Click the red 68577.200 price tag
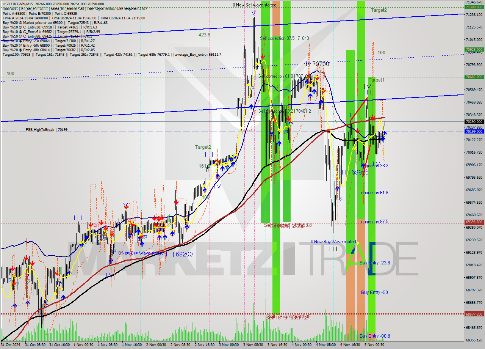 [x=474, y=314]
